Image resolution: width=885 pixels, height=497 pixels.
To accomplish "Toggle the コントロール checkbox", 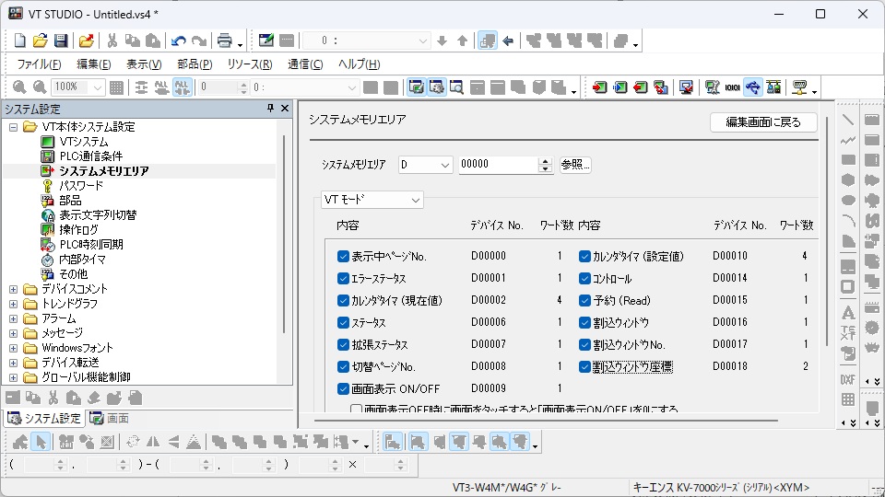I will coord(584,278).
